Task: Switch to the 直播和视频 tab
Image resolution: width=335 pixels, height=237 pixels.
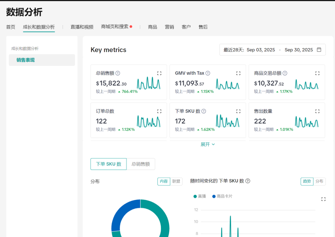Action: click(x=82, y=27)
